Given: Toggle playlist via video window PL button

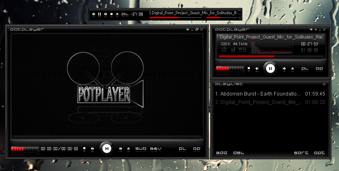Looking at the screenshot, I should tap(182, 149).
